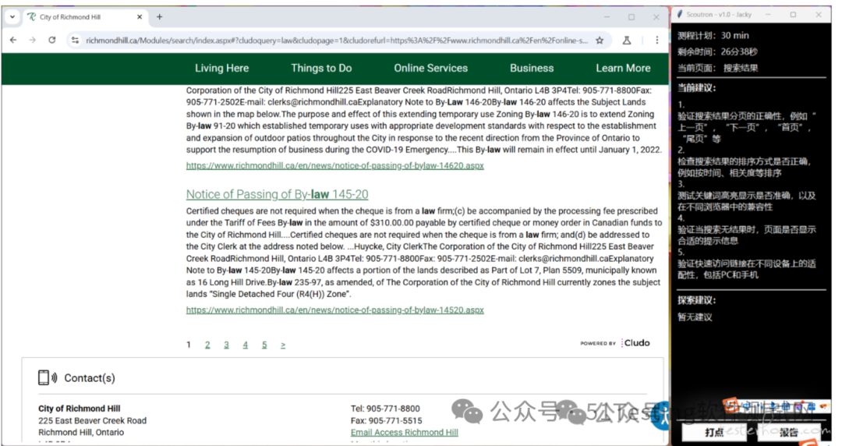Minimize the Scoutron window
This screenshot has width=842, height=446.
coord(768,15)
